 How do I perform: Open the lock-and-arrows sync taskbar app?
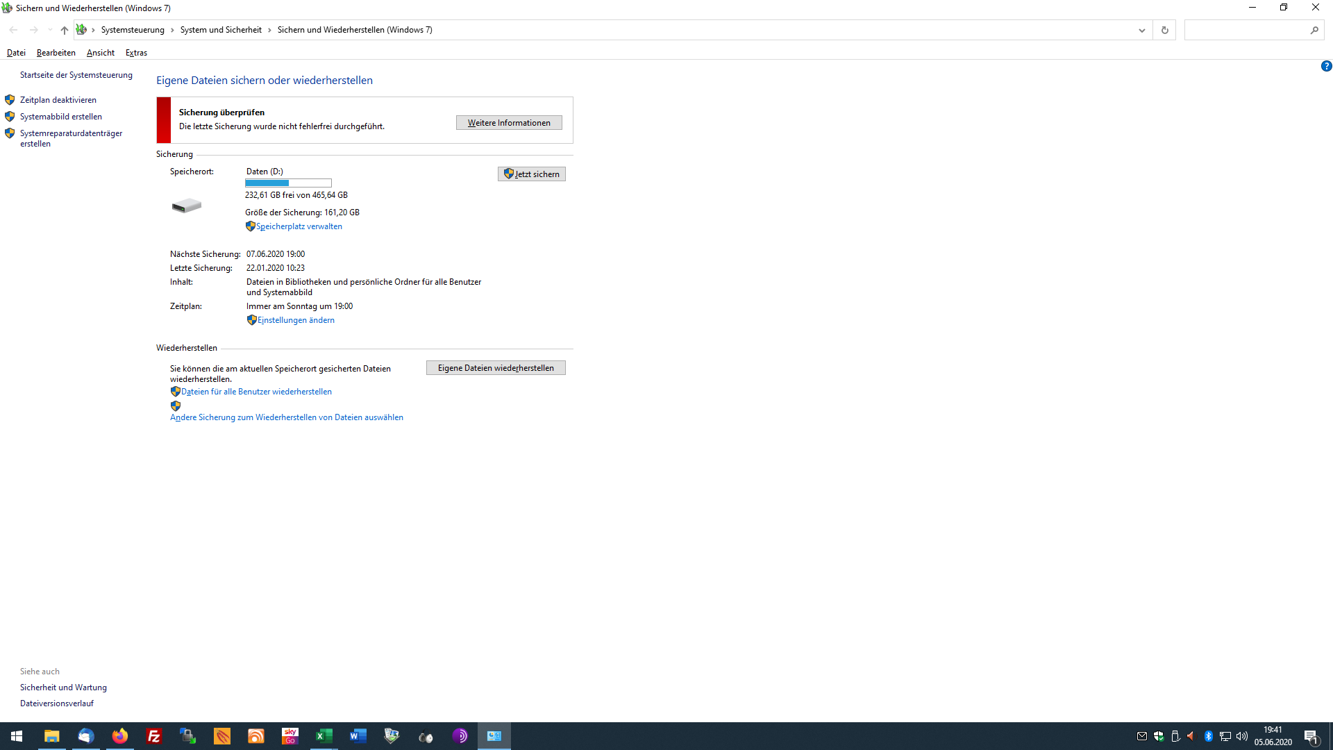tap(187, 736)
